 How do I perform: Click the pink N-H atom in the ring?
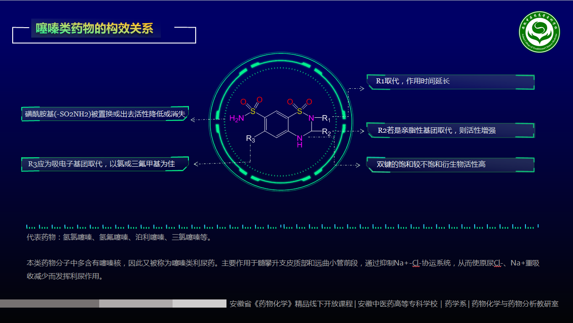coord(299,141)
